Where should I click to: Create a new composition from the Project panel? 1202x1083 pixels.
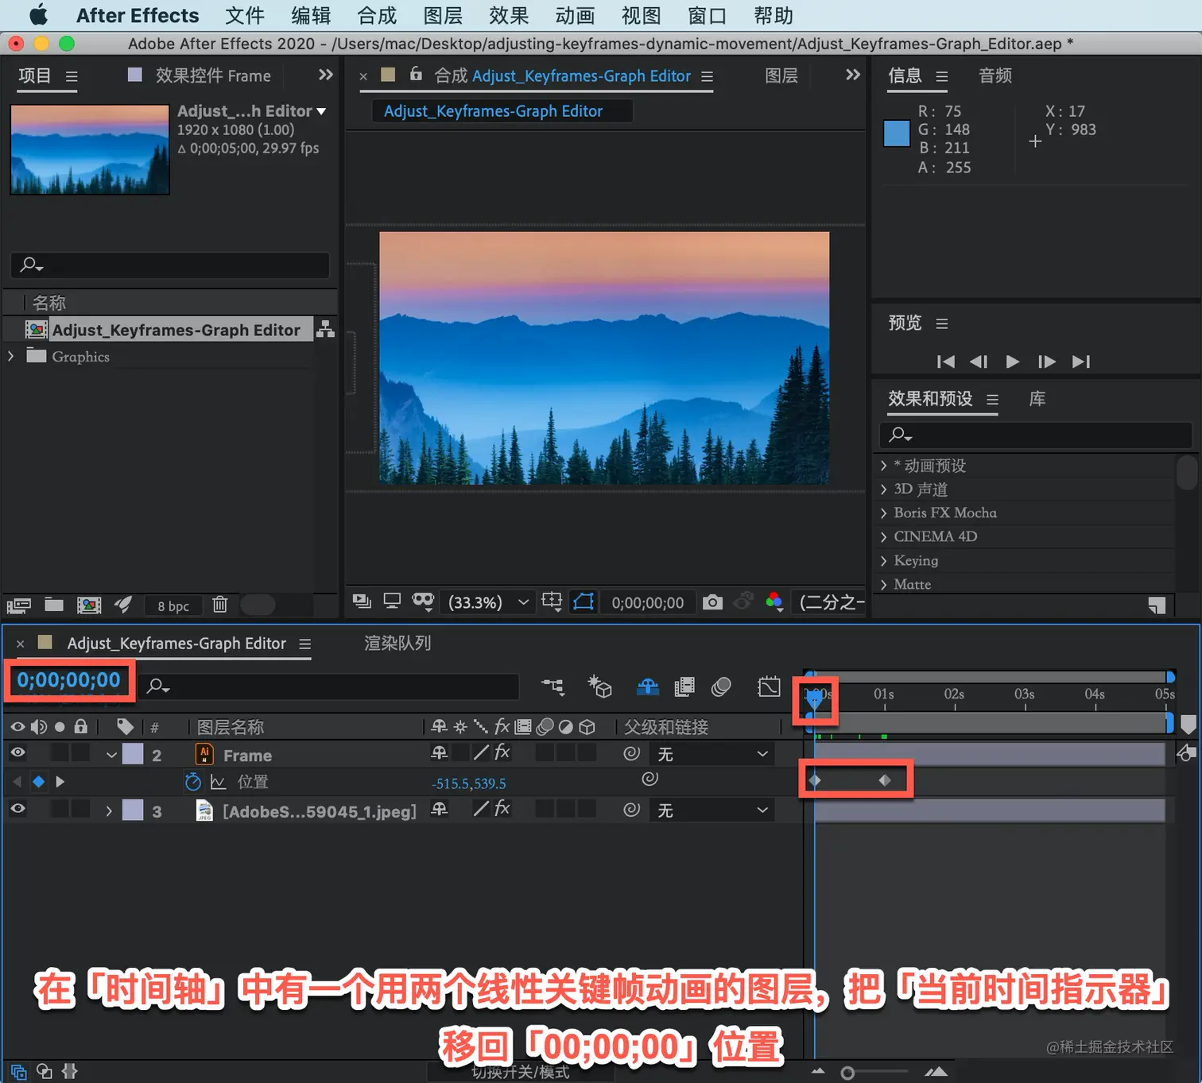pos(89,605)
